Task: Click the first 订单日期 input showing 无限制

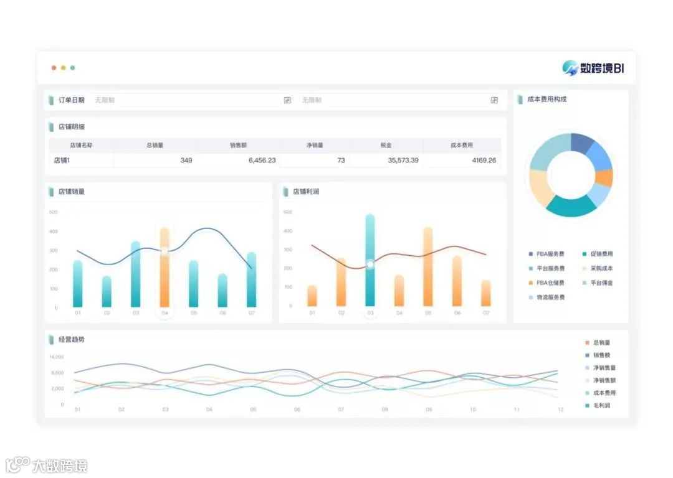Action: pos(193,100)
